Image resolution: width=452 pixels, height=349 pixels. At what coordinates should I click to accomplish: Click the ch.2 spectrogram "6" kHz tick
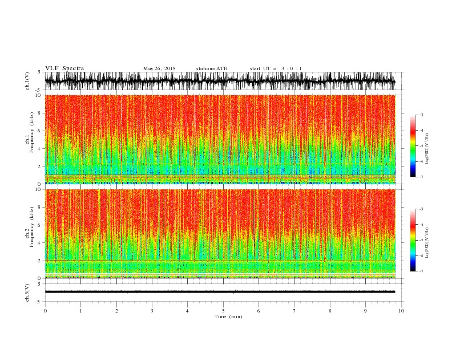coord(40,225)
